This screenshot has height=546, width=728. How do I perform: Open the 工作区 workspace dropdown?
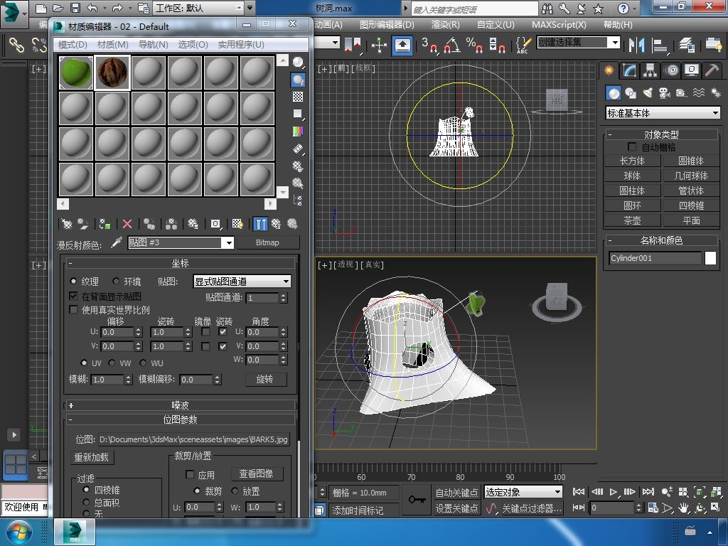point(199,8)
